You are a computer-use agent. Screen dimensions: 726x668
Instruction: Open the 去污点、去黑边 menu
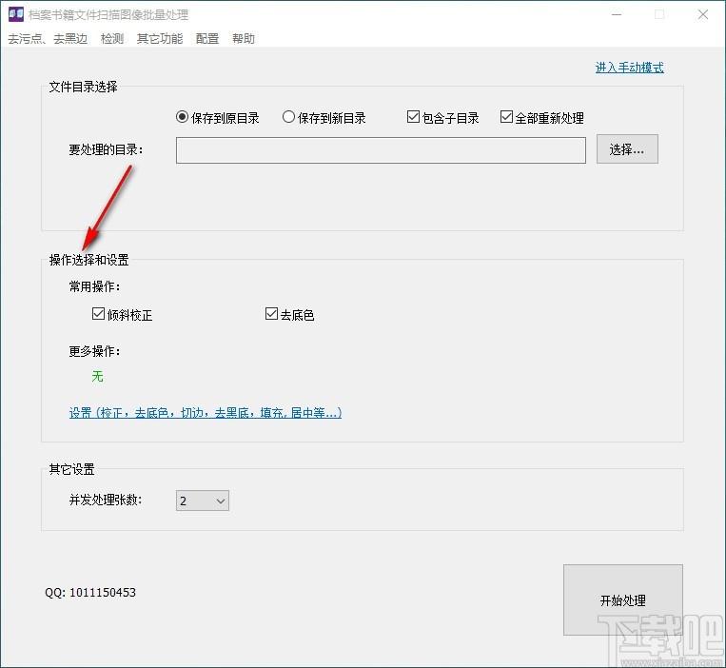point(48,38)
